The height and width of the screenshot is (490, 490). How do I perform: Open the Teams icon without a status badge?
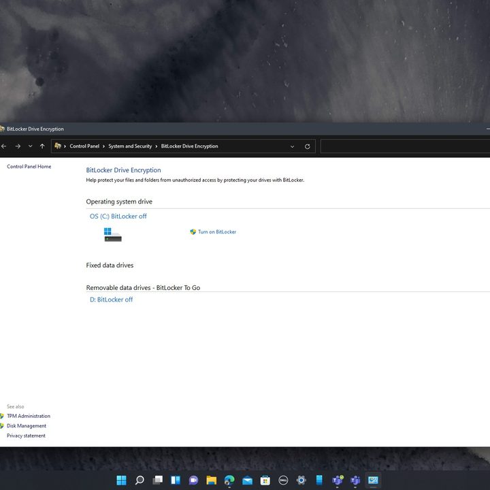355,480
